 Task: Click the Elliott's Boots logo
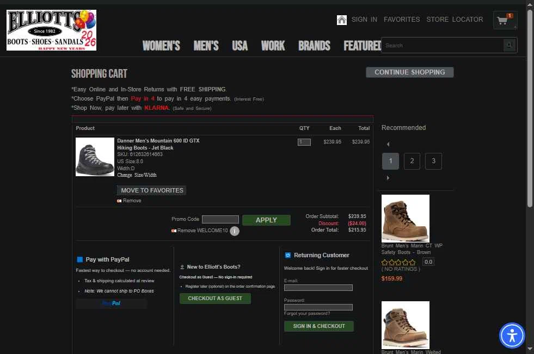[51, 30]
